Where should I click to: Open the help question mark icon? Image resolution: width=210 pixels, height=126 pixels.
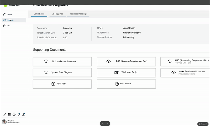pyautogui.click(x=14, y=114)
